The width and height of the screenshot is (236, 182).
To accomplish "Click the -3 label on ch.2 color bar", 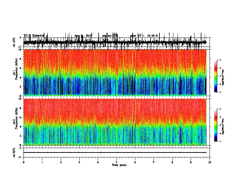I will click(x=220, y=109).
